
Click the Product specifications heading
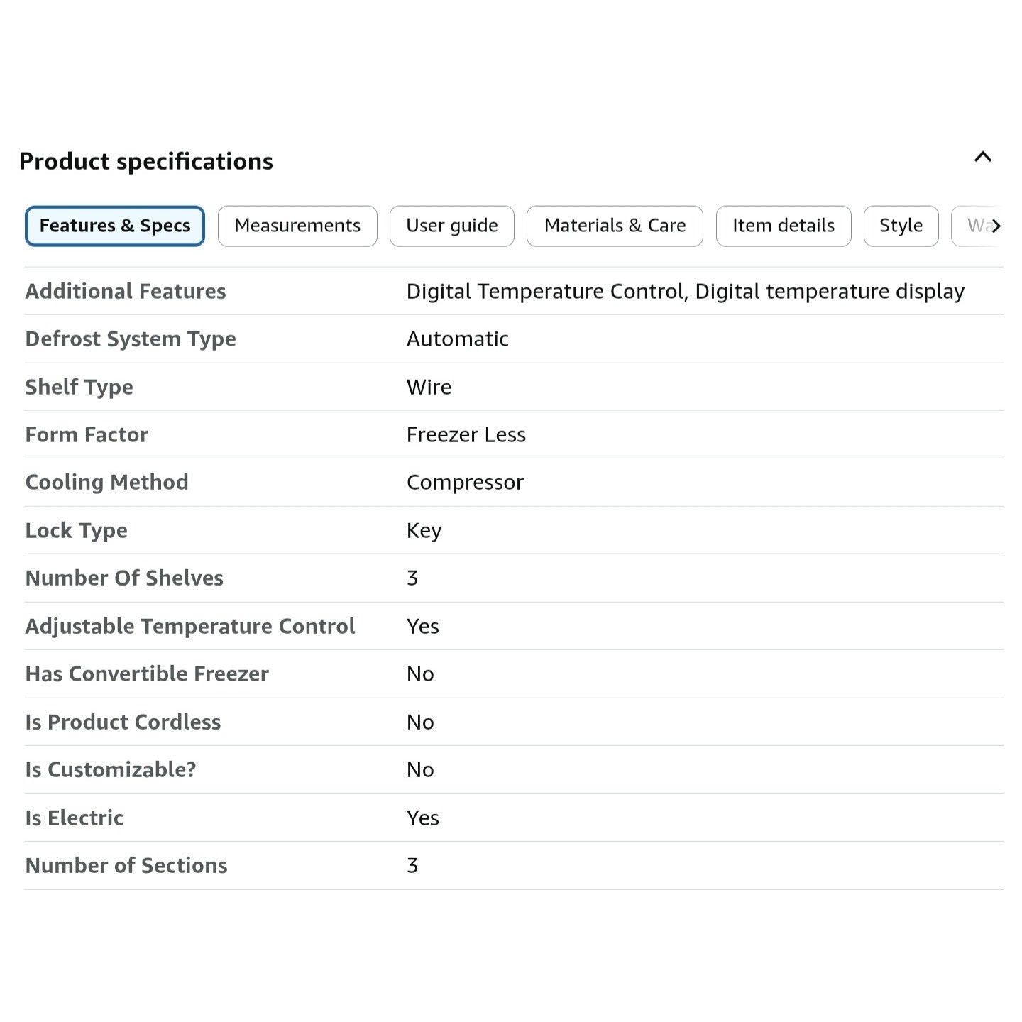click(146, 161)
